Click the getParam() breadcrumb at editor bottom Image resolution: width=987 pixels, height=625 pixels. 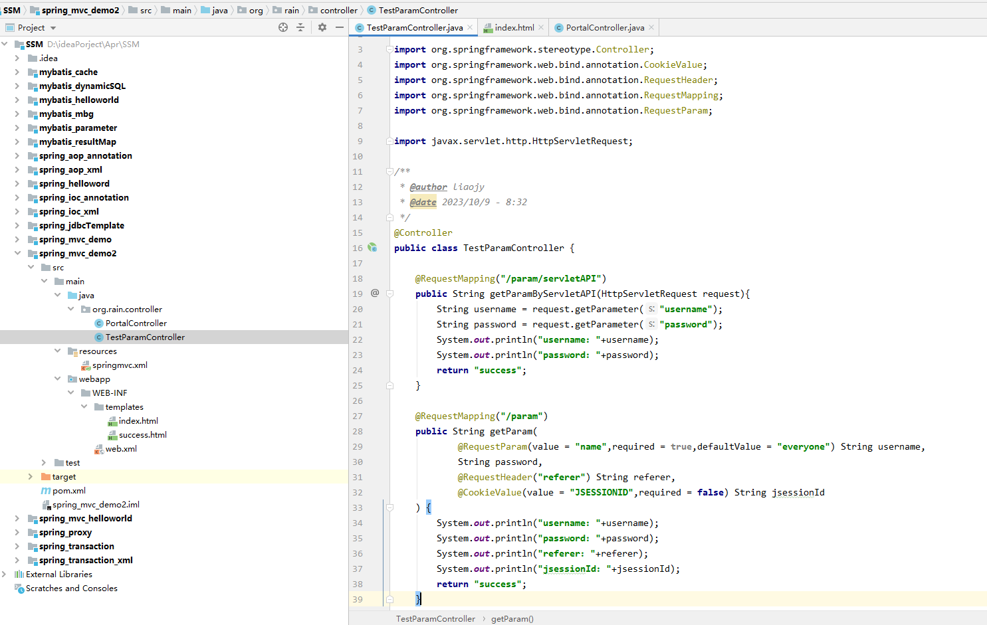pyautogui.click(x=512, y=618)
